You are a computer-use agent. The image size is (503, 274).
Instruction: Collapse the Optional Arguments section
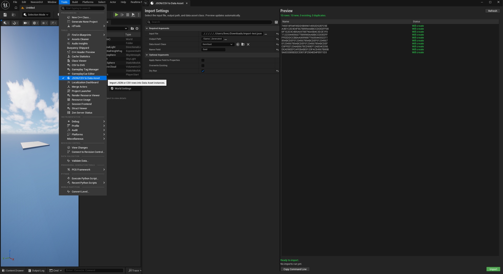147,55
